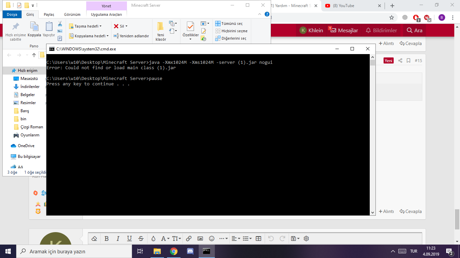The image size is (460, 258).
Task: Click the scissors cut icon in File Explorer
Action: 60,24
